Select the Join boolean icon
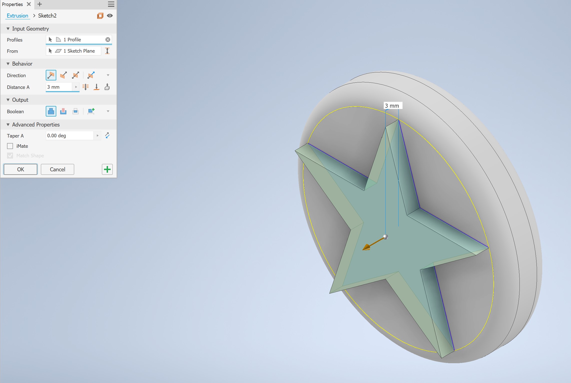Screen dimensions: 571x383 (51, 111)
